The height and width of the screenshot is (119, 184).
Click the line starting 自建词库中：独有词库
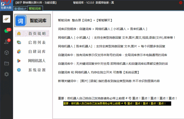tap(113, 55)
